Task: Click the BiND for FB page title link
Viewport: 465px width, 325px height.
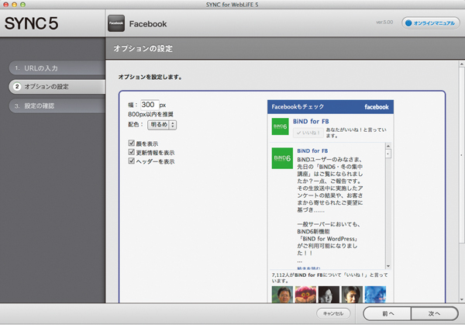Action: [311, 122]
